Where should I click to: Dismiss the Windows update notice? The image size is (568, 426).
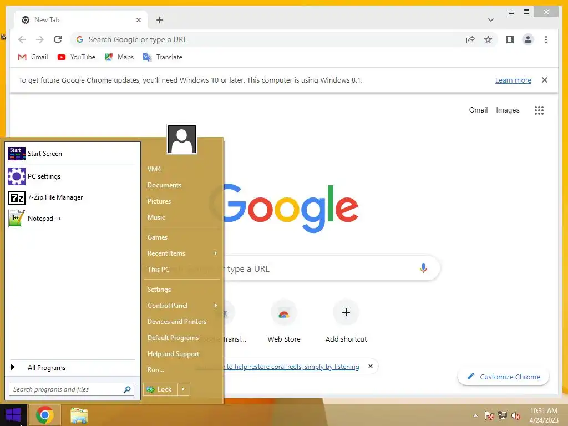pos(545,80)
